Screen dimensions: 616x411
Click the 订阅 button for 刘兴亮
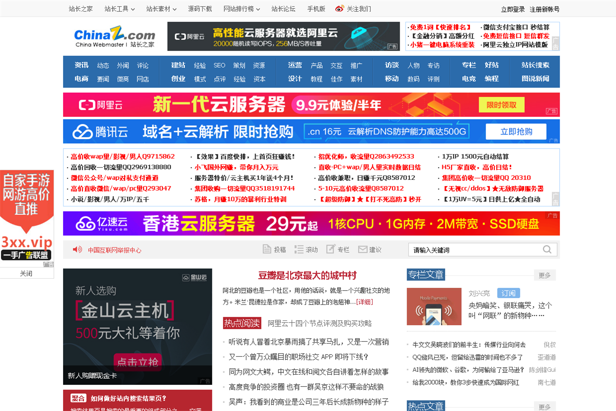508,293
